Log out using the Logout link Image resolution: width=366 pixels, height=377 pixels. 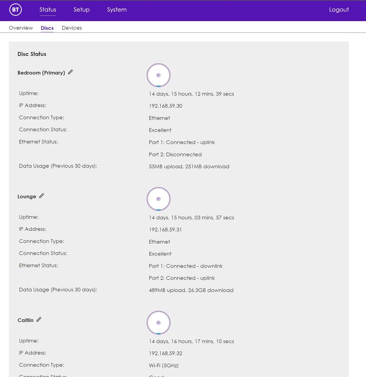[x=339, y=10]
